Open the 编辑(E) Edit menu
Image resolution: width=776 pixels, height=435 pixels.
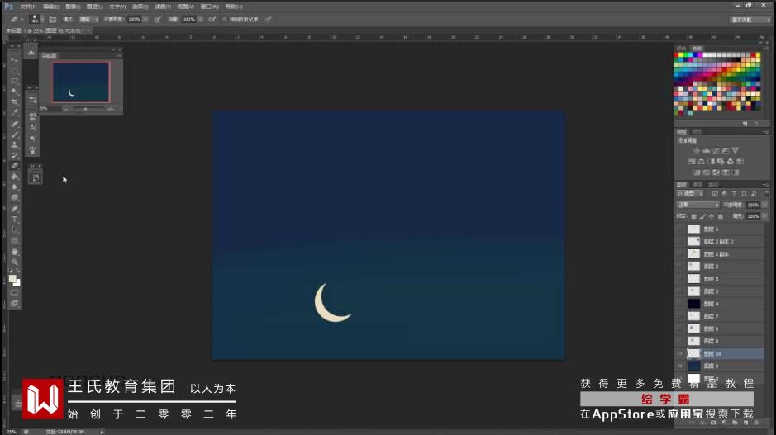pos(50,7)
